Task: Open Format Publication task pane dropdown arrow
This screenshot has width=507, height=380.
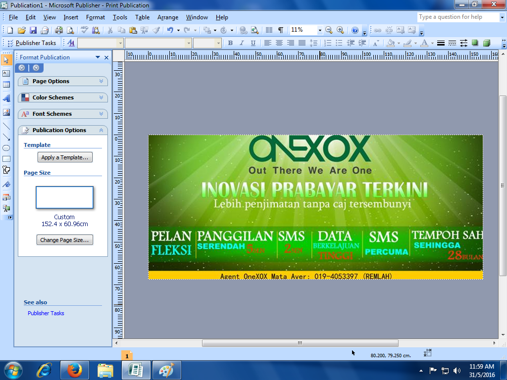Action: 98,57
